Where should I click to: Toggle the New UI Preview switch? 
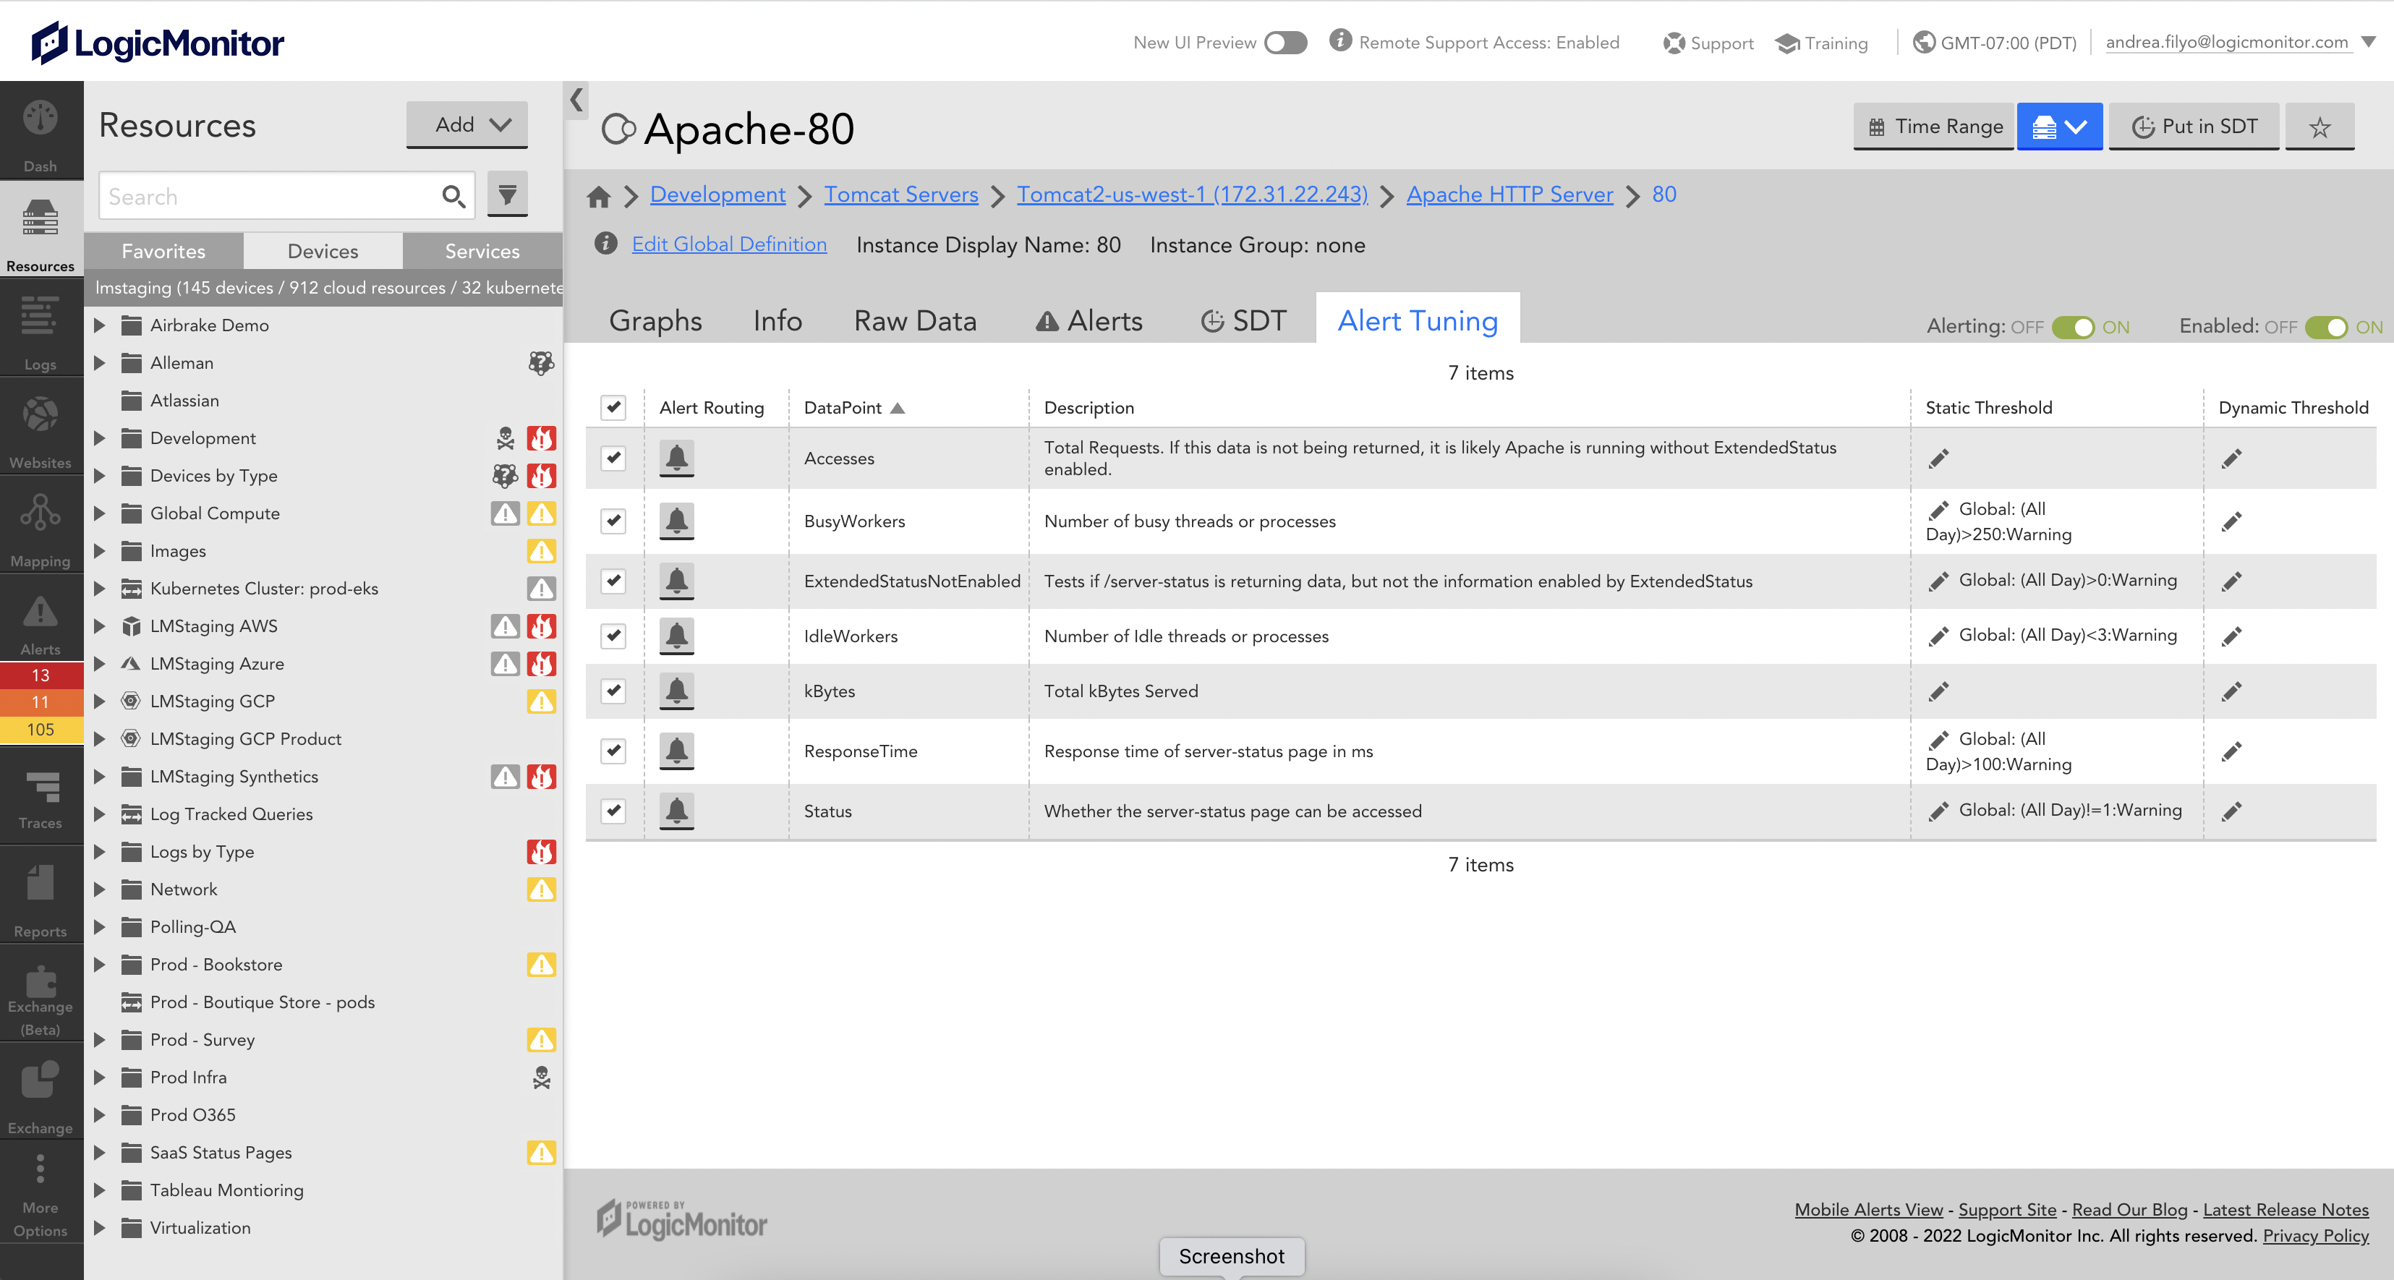(1285, 43)
